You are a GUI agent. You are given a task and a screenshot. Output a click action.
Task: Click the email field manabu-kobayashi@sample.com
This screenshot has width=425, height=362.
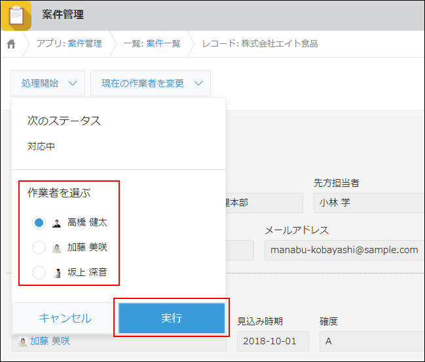[x=344, y=250]
